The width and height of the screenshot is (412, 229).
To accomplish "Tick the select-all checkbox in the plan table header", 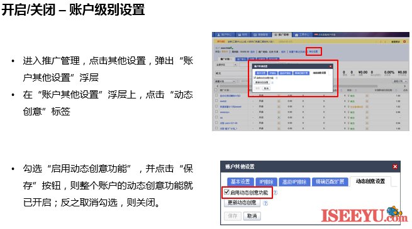I will (x=216, y=90).
